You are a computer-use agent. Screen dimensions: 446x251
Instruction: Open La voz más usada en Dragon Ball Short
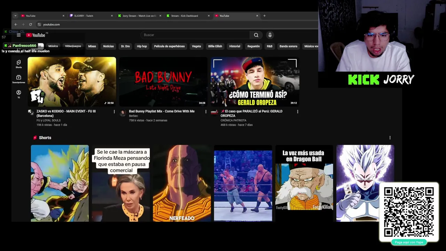click(304, 183)
